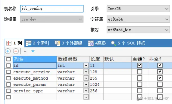The width and height of the screenshot is (172, 104).
Task: Click the 非空? column header
Action: [160, 59]
